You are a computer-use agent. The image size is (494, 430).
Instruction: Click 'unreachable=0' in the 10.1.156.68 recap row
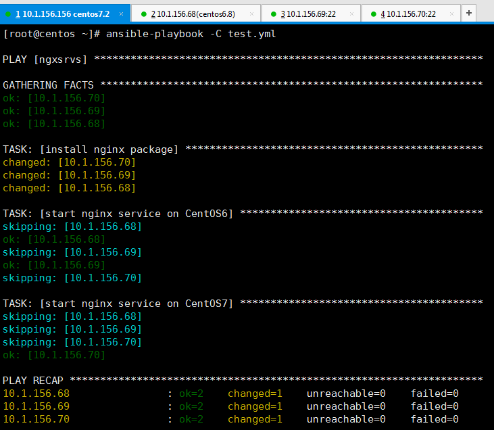[x=346, y=393]
